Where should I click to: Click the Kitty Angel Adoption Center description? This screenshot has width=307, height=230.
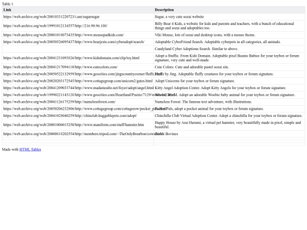(221, 88)
